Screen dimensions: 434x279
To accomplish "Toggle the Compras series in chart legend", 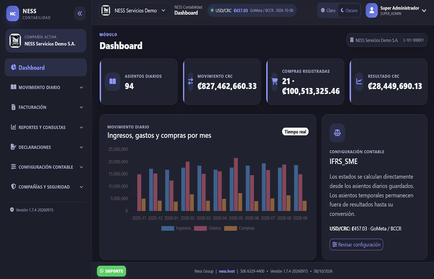I will point(239,228).
